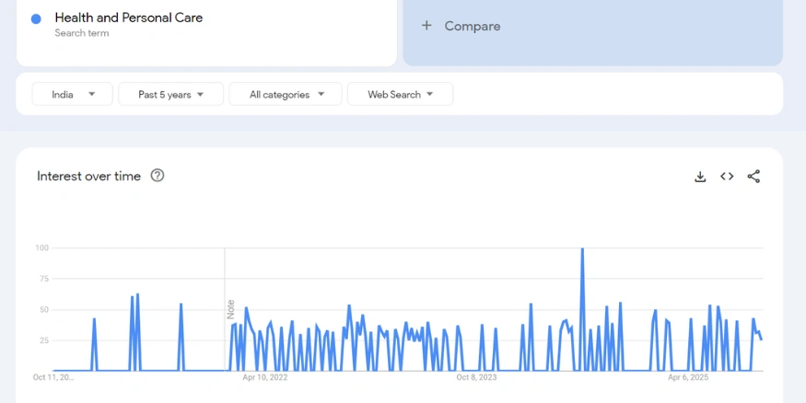Click the 25 y-axis value
806x403 pixels.
tap(43, 340)
